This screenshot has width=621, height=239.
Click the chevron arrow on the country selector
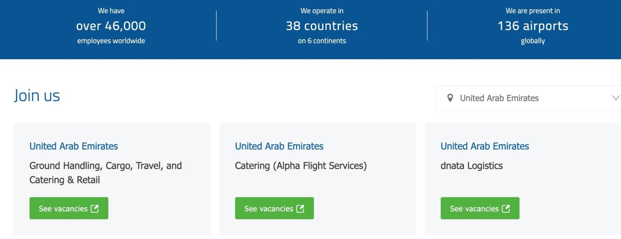615,98
